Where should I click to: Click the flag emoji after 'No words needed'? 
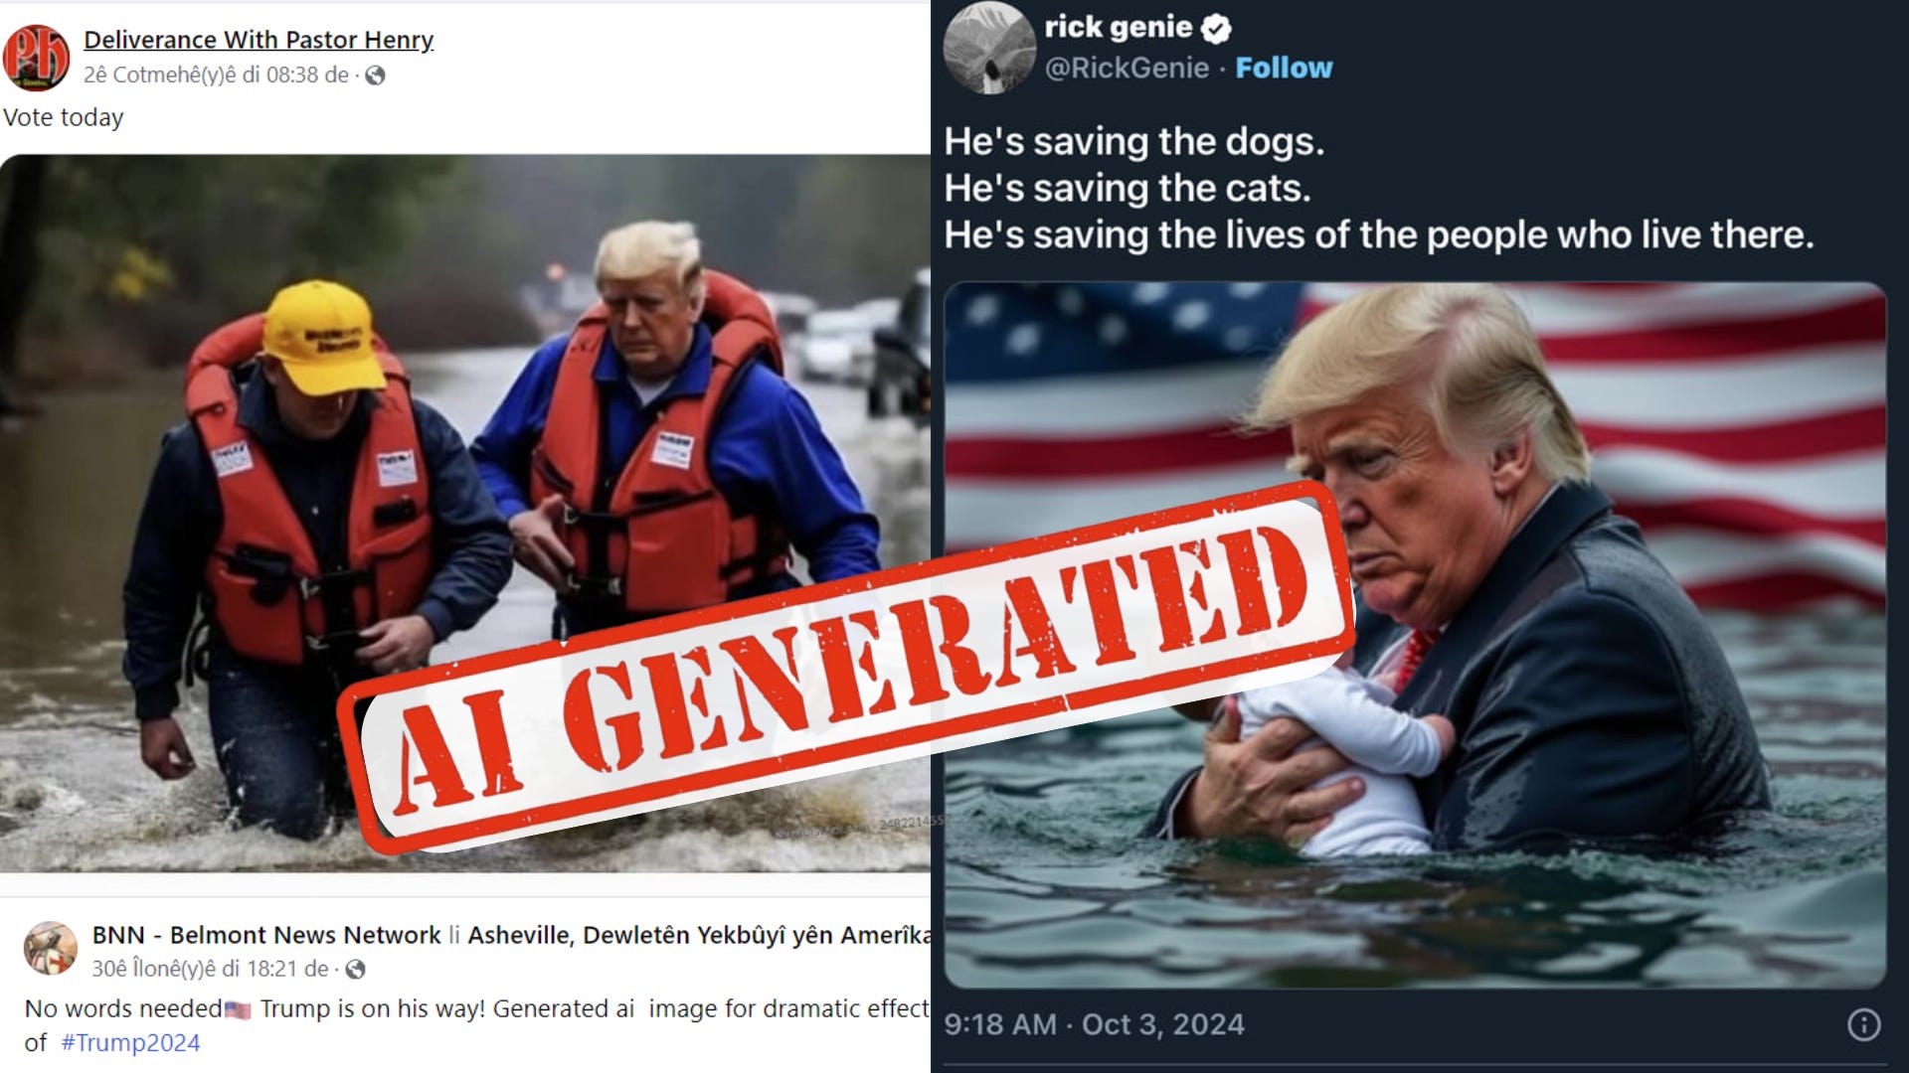pyautogui.click(x=238, y=1010)
